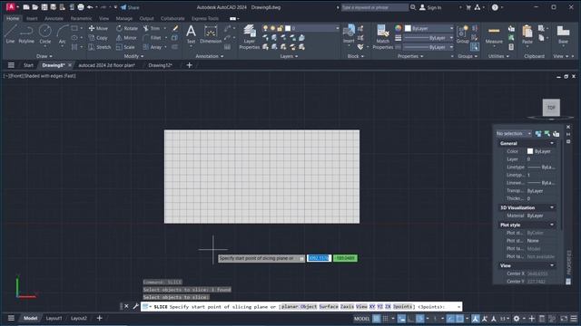Viewport: 581px width, 326px height.
Task: Toggle dynamic input in status bar
Action: pos(401,318)
